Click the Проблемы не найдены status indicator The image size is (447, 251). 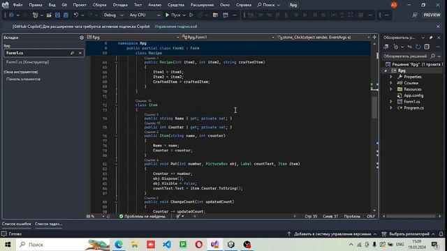(142, 216)
